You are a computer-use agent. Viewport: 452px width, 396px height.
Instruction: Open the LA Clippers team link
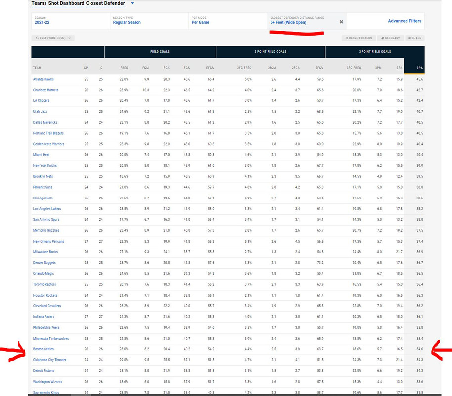tap(41, 100)
